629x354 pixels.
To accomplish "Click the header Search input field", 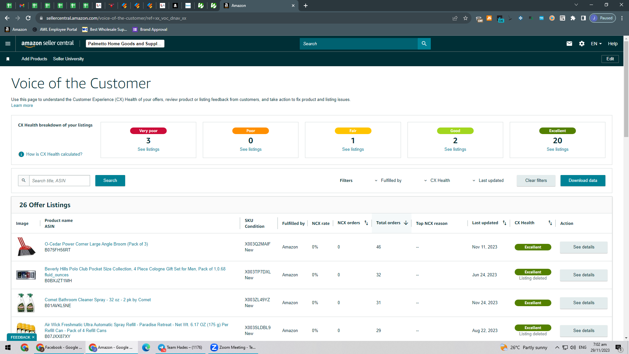I will 359,44.
